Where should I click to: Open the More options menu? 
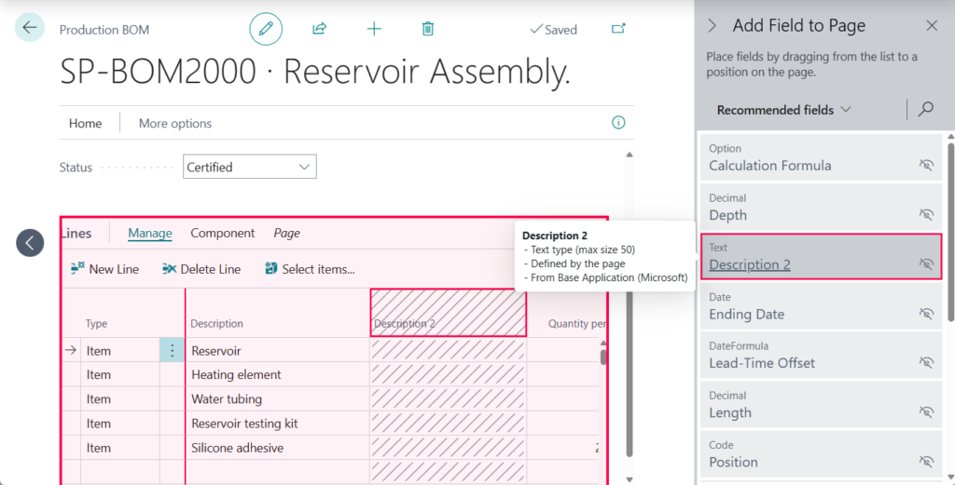tap(175, 123)
